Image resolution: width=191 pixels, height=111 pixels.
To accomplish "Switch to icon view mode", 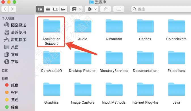I will [40, 9].
